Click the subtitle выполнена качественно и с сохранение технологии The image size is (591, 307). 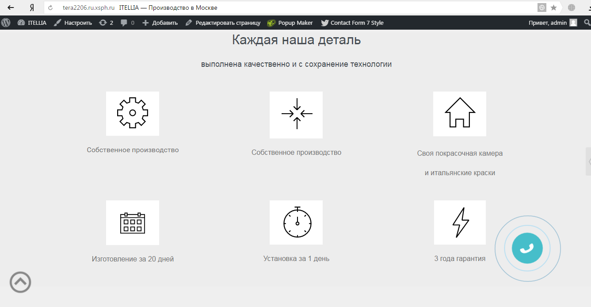296,64
